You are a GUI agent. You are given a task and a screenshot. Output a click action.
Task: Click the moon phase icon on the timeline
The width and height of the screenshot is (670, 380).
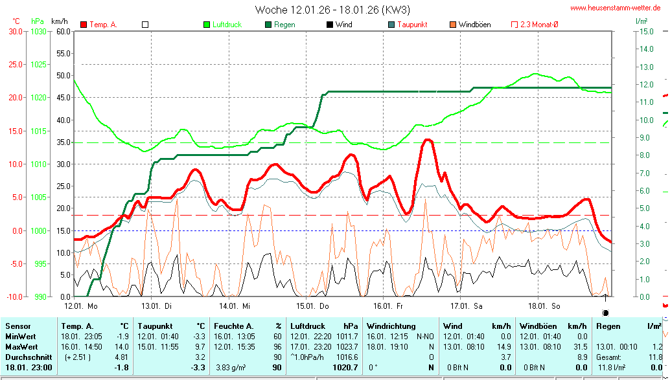click(605, 295)
